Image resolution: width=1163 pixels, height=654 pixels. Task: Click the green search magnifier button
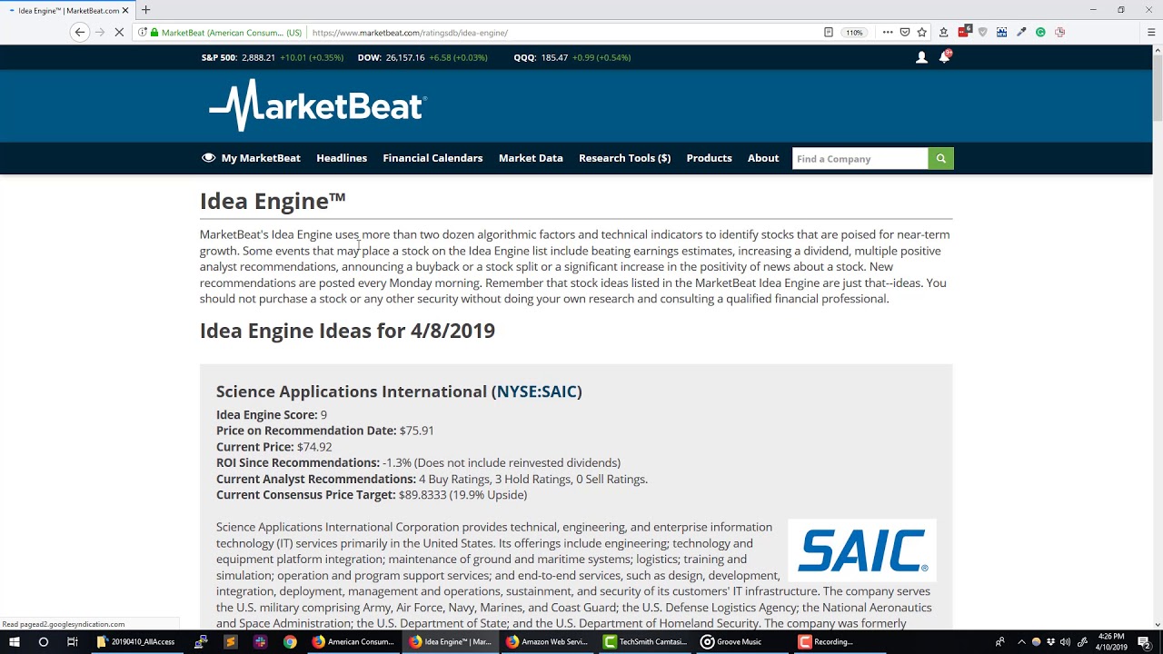point(940,158)
